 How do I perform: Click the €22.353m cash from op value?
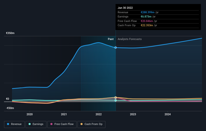coord(147,25)
